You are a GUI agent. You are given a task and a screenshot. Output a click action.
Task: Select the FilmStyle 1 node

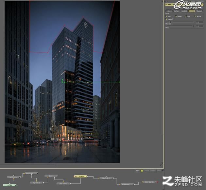click(x=106, y=178)
